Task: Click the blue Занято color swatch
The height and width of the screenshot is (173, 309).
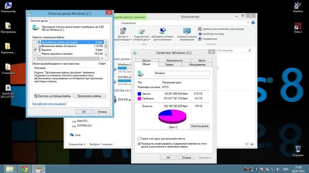Action: [x=140, y=94]
